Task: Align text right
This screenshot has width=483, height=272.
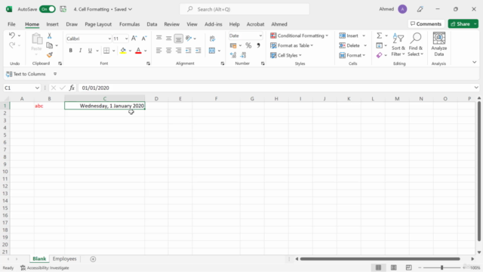Action: click(178, 51)
